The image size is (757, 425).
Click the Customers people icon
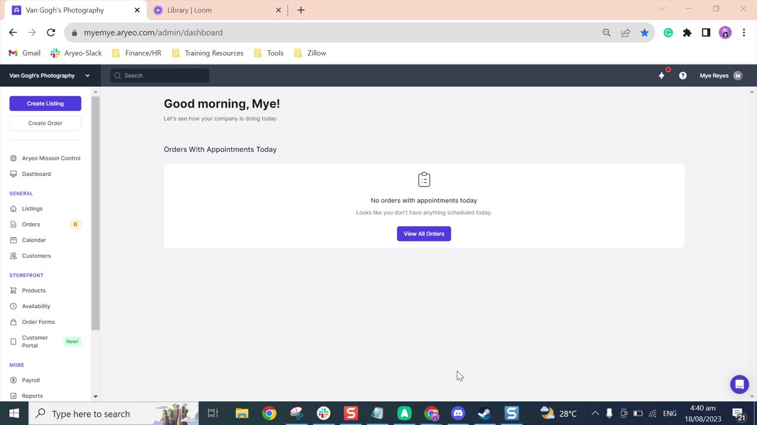click(x=14, y=256)
